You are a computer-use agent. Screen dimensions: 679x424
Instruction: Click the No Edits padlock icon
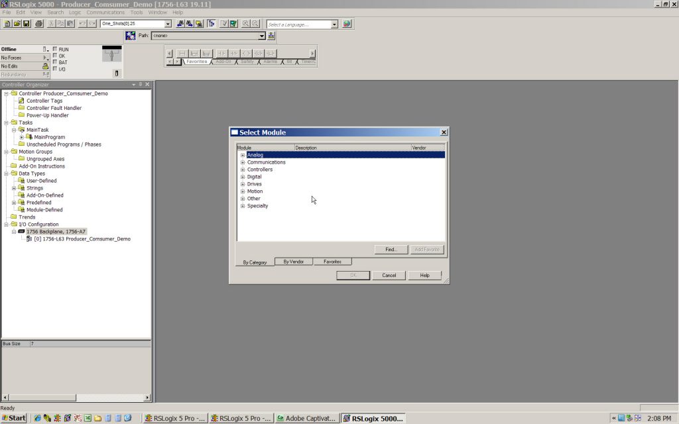click(x=46, y=66)
